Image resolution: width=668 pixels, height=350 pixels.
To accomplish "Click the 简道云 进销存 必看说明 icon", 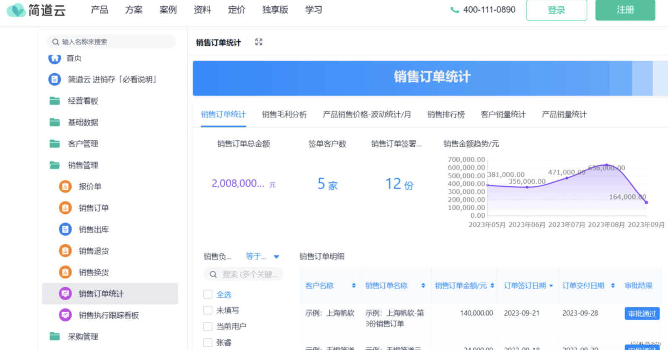I will (x=54, y=79).
